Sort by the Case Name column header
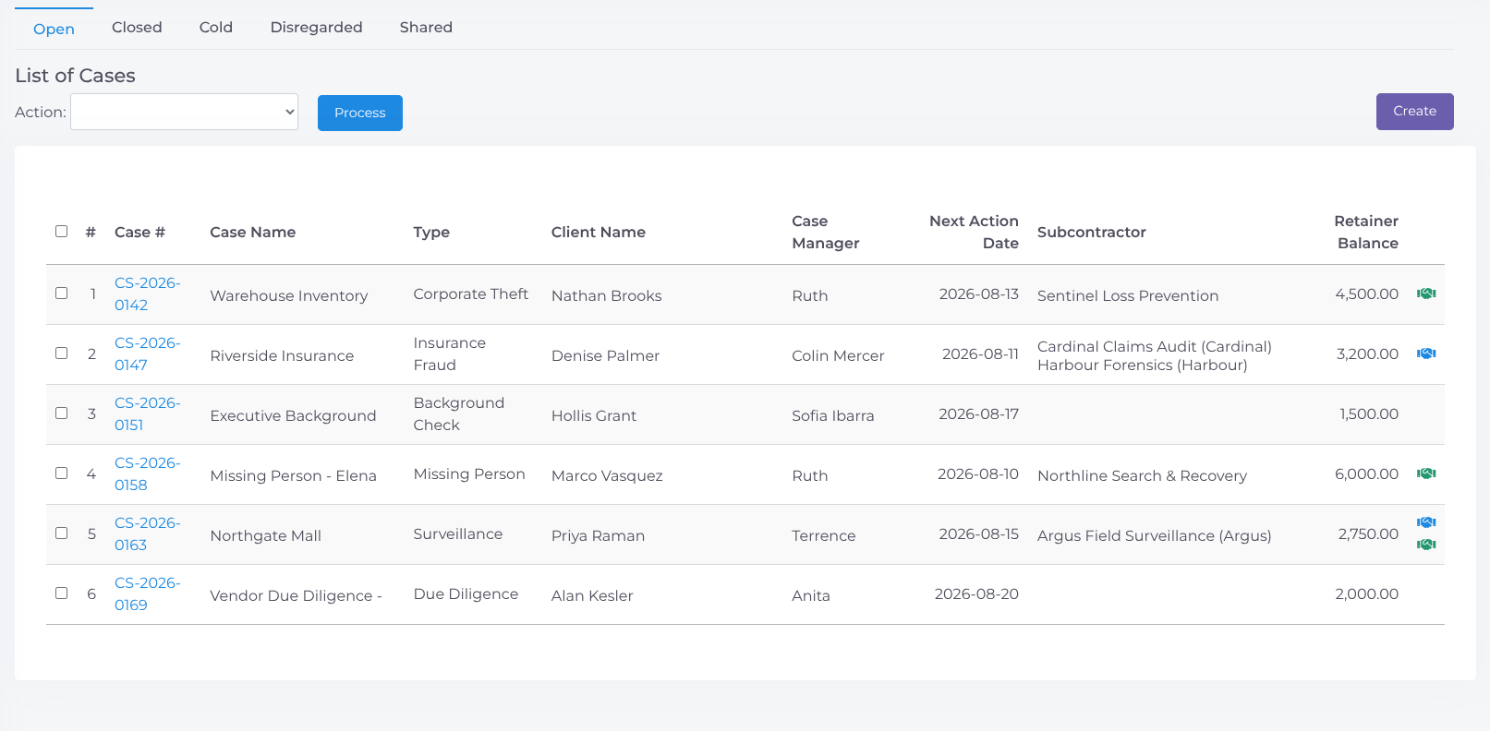 (253, 233)
